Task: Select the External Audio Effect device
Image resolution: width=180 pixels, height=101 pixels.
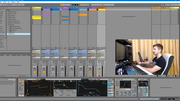Action: click(17, 28)
